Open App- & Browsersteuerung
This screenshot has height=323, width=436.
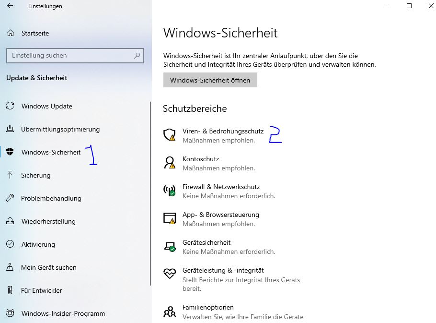click(221, 215)
